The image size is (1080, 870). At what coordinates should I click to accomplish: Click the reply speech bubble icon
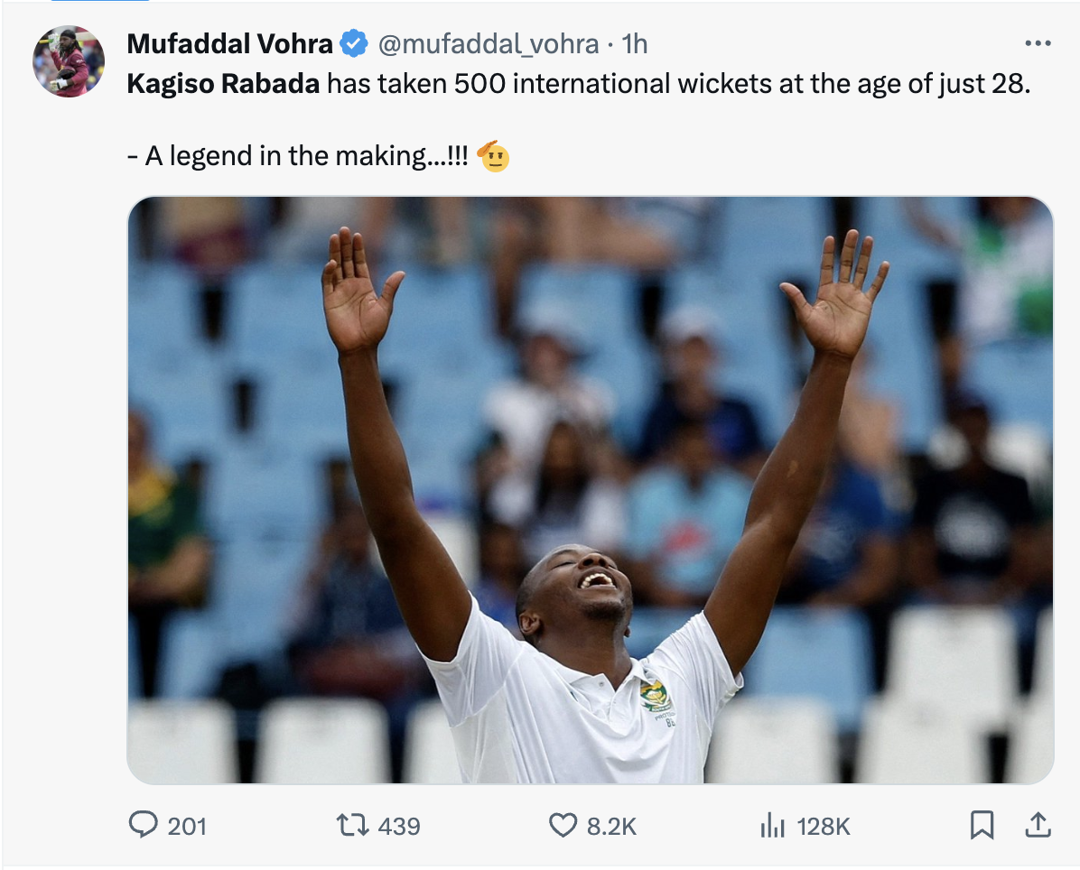pos(144,825)
